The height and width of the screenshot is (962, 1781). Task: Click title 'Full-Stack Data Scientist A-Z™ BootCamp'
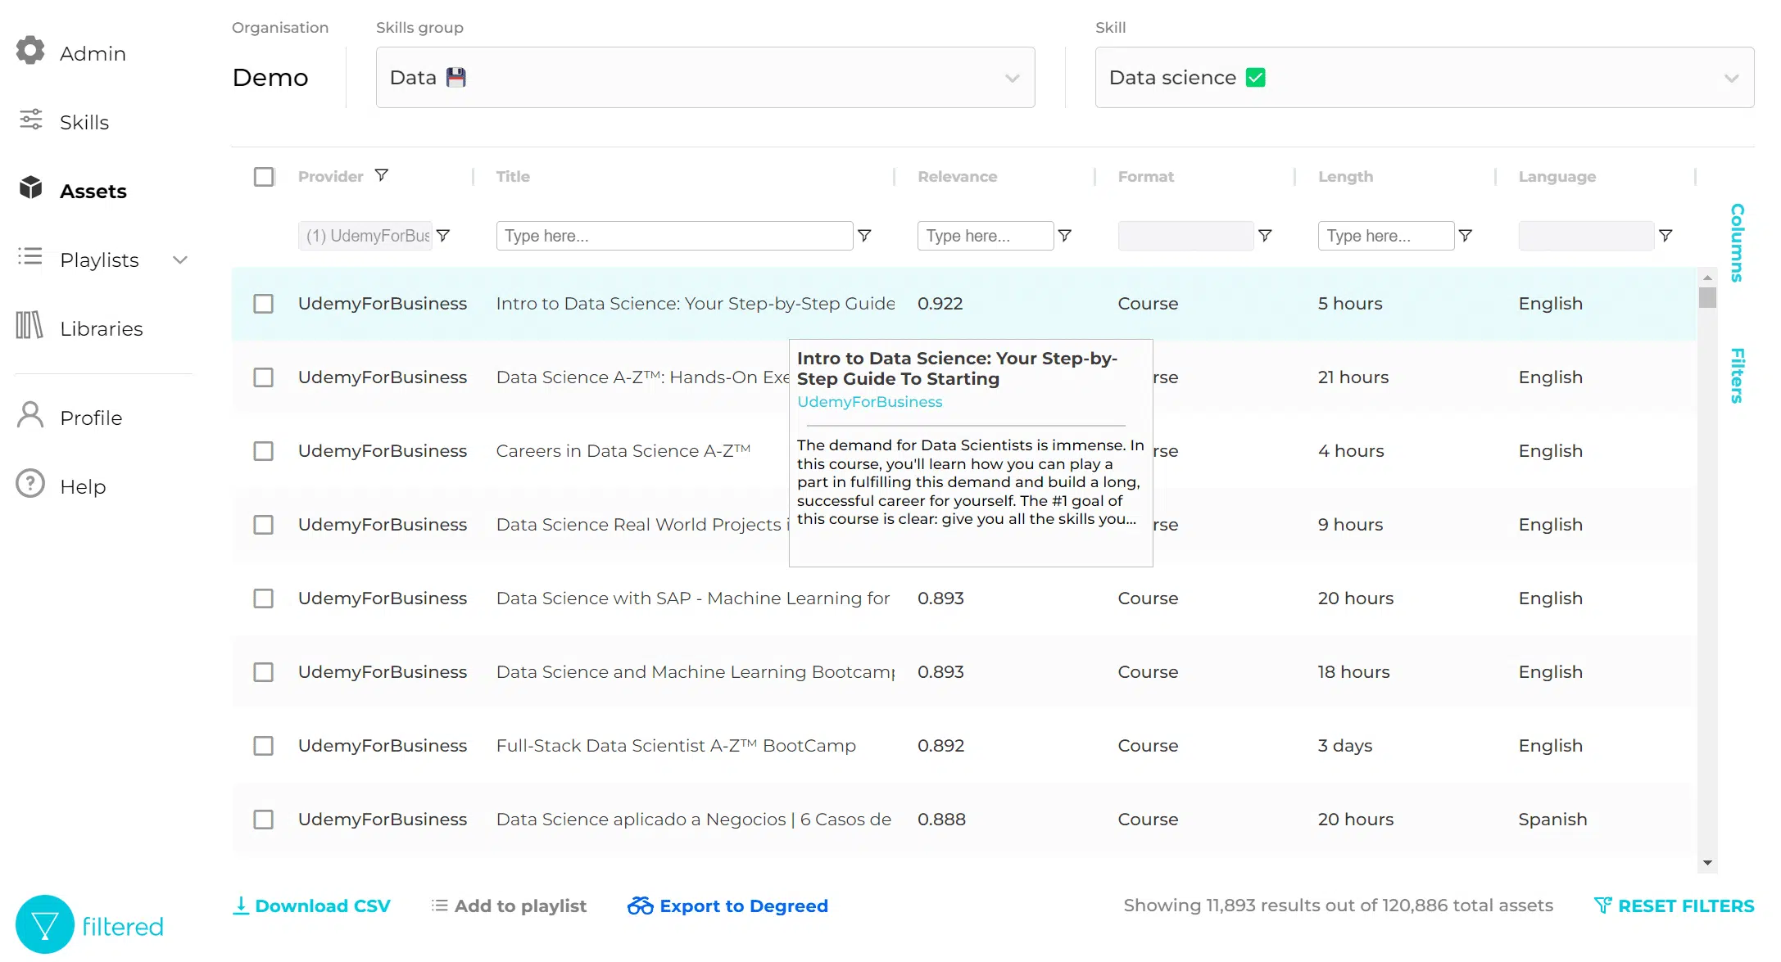676,746
